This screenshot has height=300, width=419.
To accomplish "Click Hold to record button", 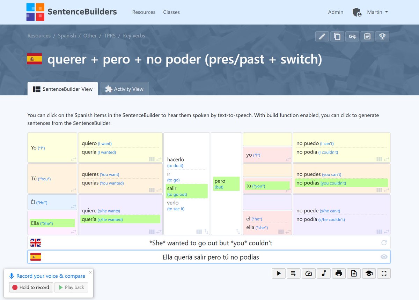I will point(31,287).
